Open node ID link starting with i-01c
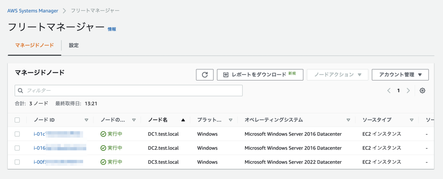Screen dimensions: 443x179 [58, 134]
